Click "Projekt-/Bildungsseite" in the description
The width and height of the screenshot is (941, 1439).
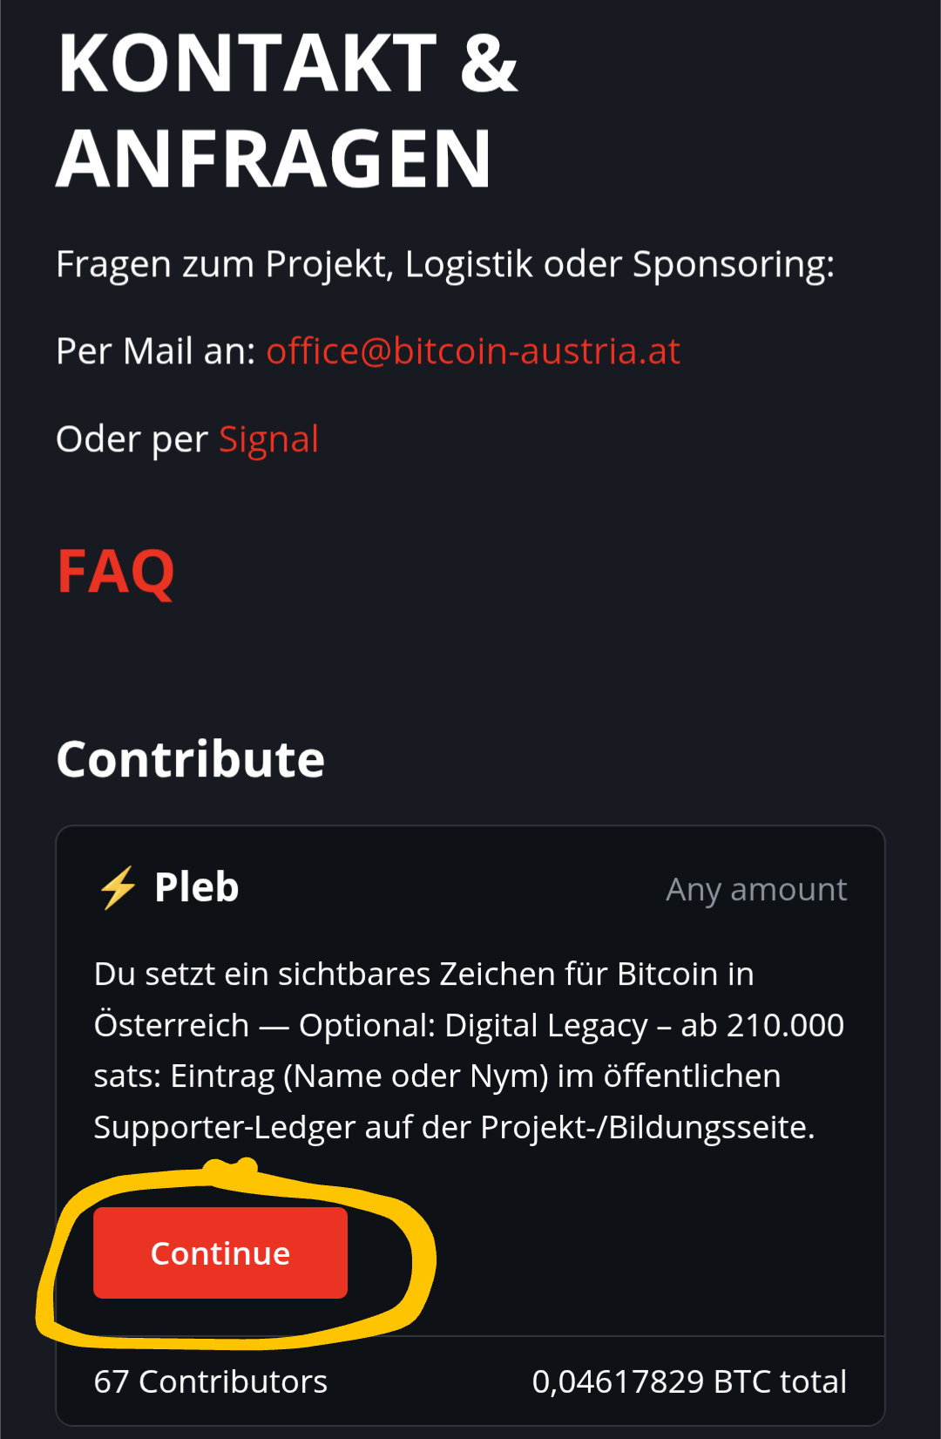[x=647, y=1128]
